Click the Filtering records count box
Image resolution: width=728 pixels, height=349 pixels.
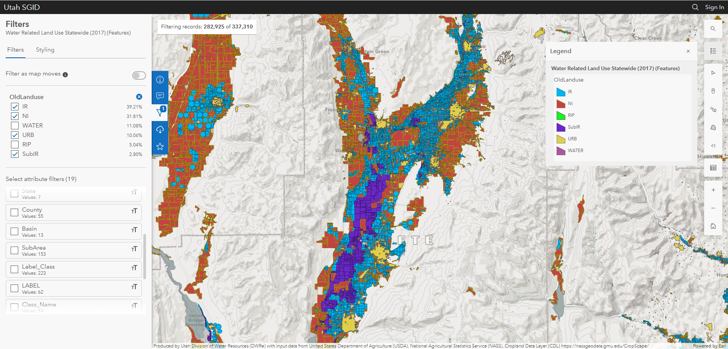coord(207,27)
